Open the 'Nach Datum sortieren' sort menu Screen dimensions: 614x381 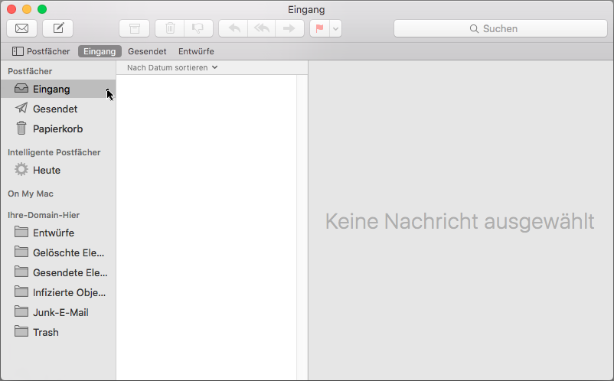pyautogui.click(x=172, y=67)
